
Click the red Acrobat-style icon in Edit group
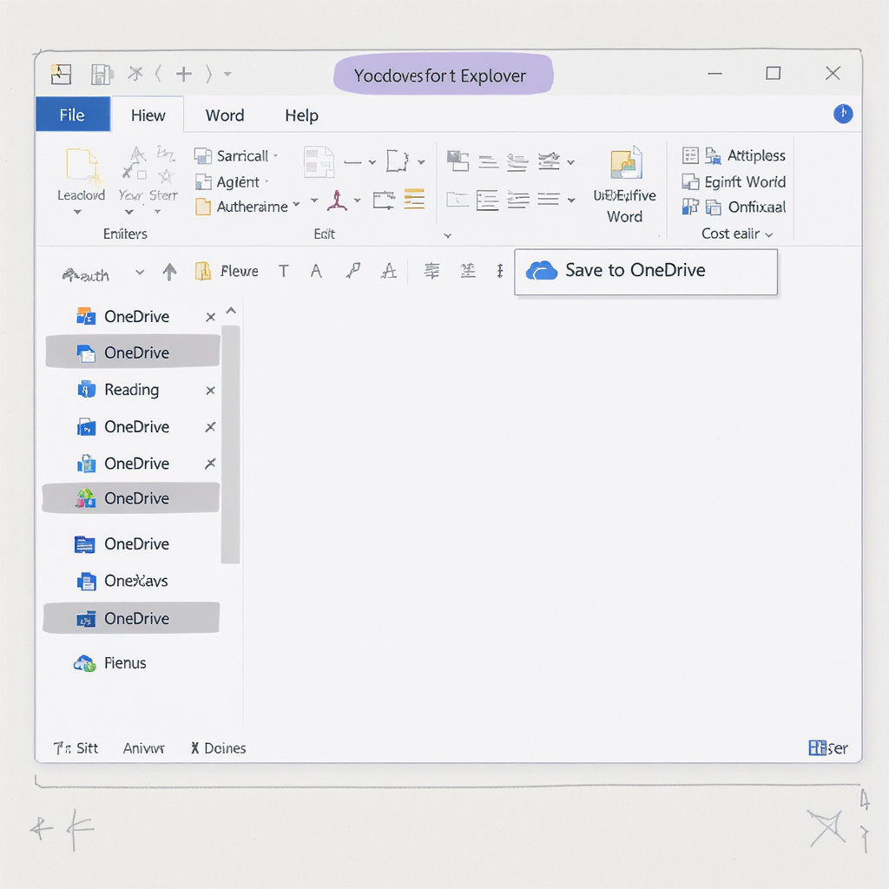338,201
